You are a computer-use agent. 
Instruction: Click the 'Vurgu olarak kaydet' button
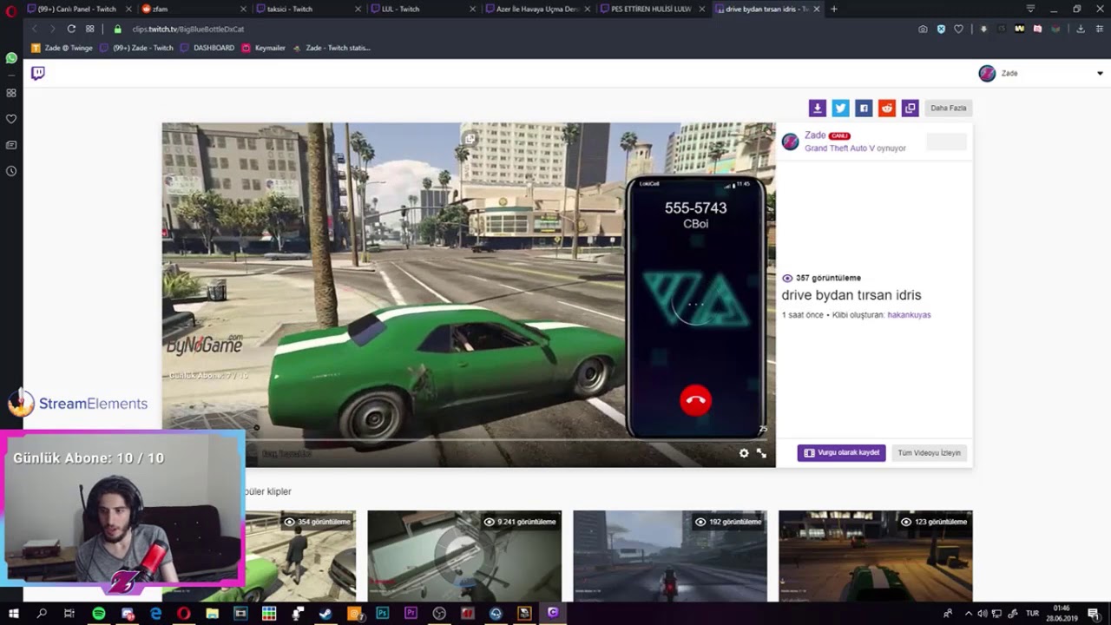point(841,452)
